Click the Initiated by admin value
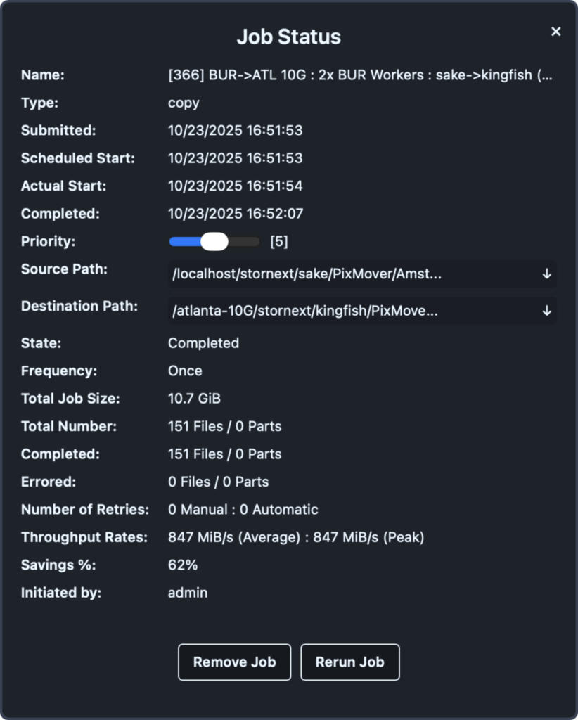 pos(187,593)
